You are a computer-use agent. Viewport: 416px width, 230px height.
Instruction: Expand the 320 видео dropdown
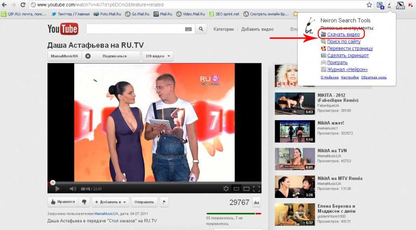(x=158, y=56)
